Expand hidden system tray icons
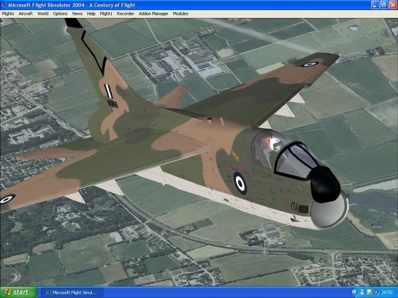 [x=355, y=293]
